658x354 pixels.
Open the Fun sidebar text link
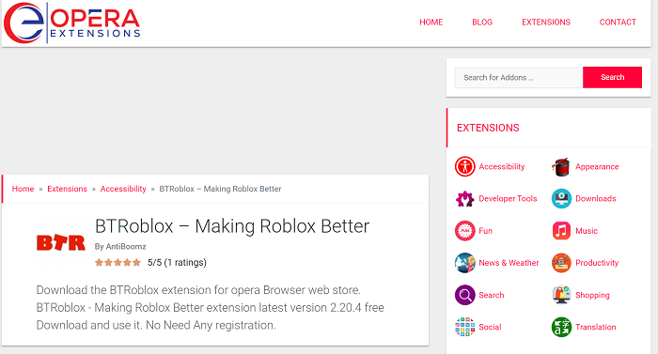486,231
